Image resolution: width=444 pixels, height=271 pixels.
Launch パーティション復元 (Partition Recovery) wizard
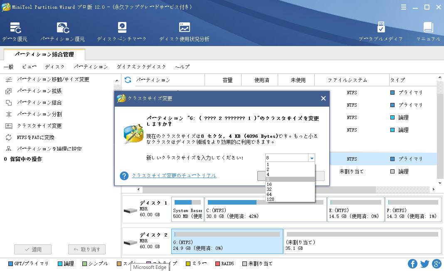point(62,32)
